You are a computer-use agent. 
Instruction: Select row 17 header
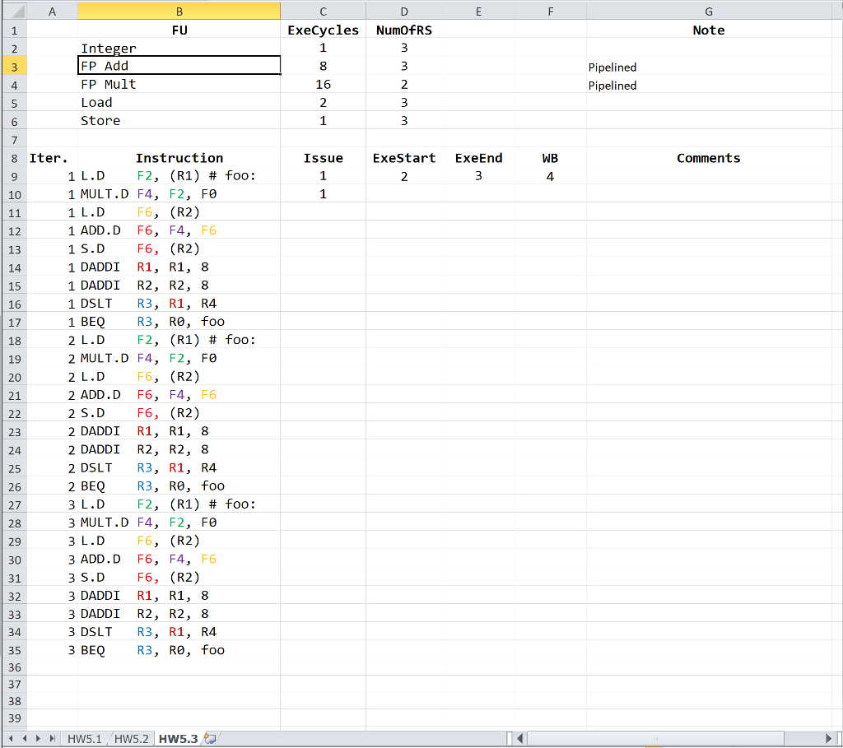point(14,322)
